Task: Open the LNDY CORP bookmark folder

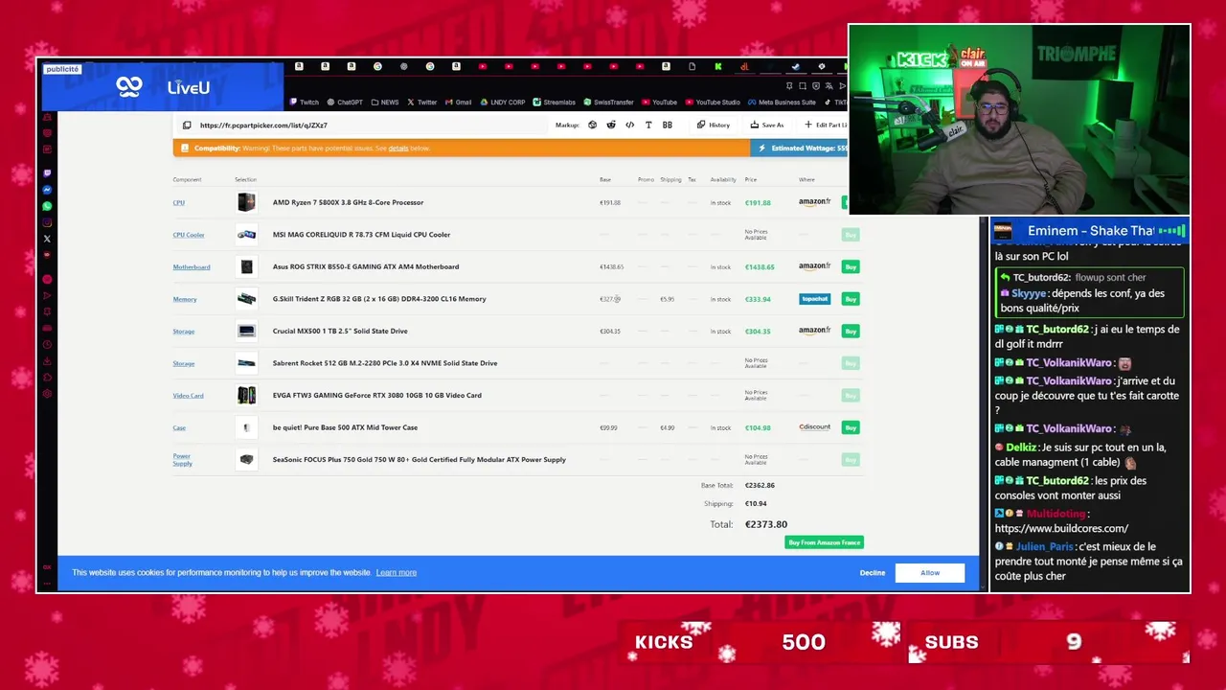Action: [502, 102]
